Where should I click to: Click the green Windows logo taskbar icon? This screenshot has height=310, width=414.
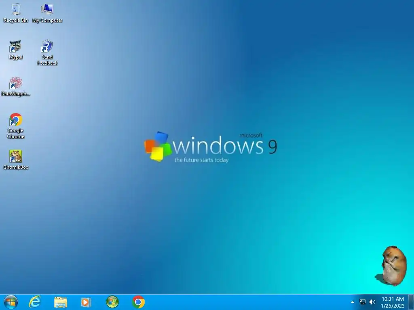112,302
